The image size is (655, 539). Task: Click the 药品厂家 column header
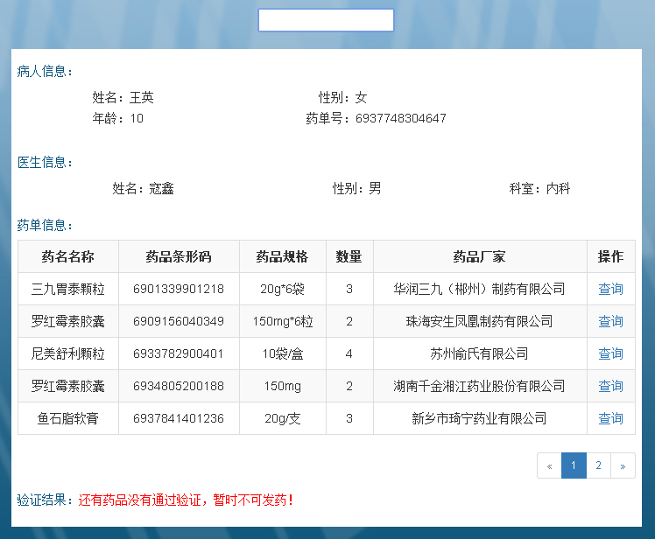click(x=480, y=256)
